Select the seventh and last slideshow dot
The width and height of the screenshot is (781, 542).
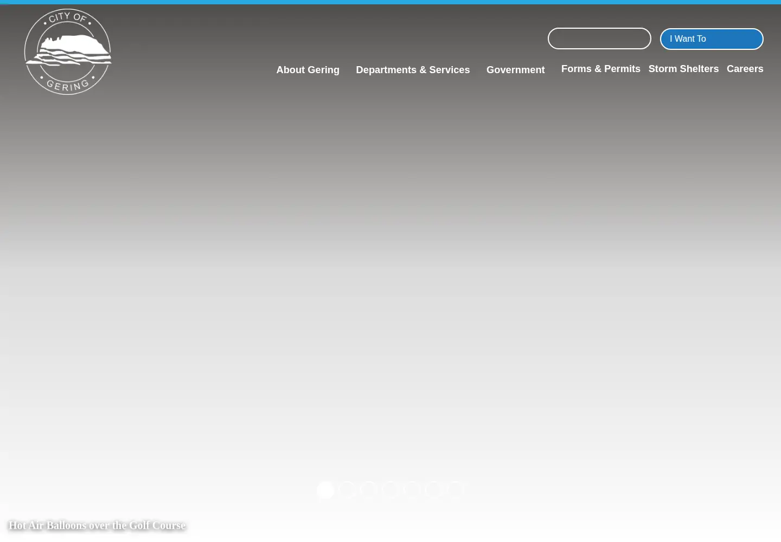(x=456, y=489)
